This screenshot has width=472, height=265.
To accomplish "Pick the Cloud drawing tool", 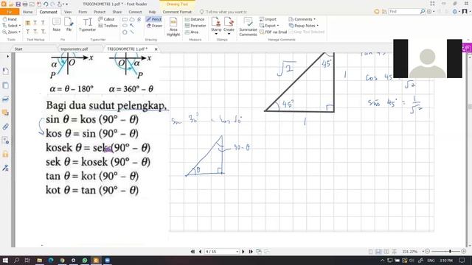I will click(x=132, y=19).
